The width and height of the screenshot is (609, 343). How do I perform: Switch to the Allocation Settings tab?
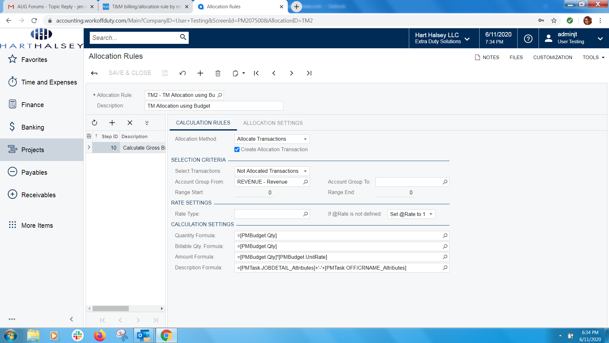pyautogui.click(x=273, y=123)
